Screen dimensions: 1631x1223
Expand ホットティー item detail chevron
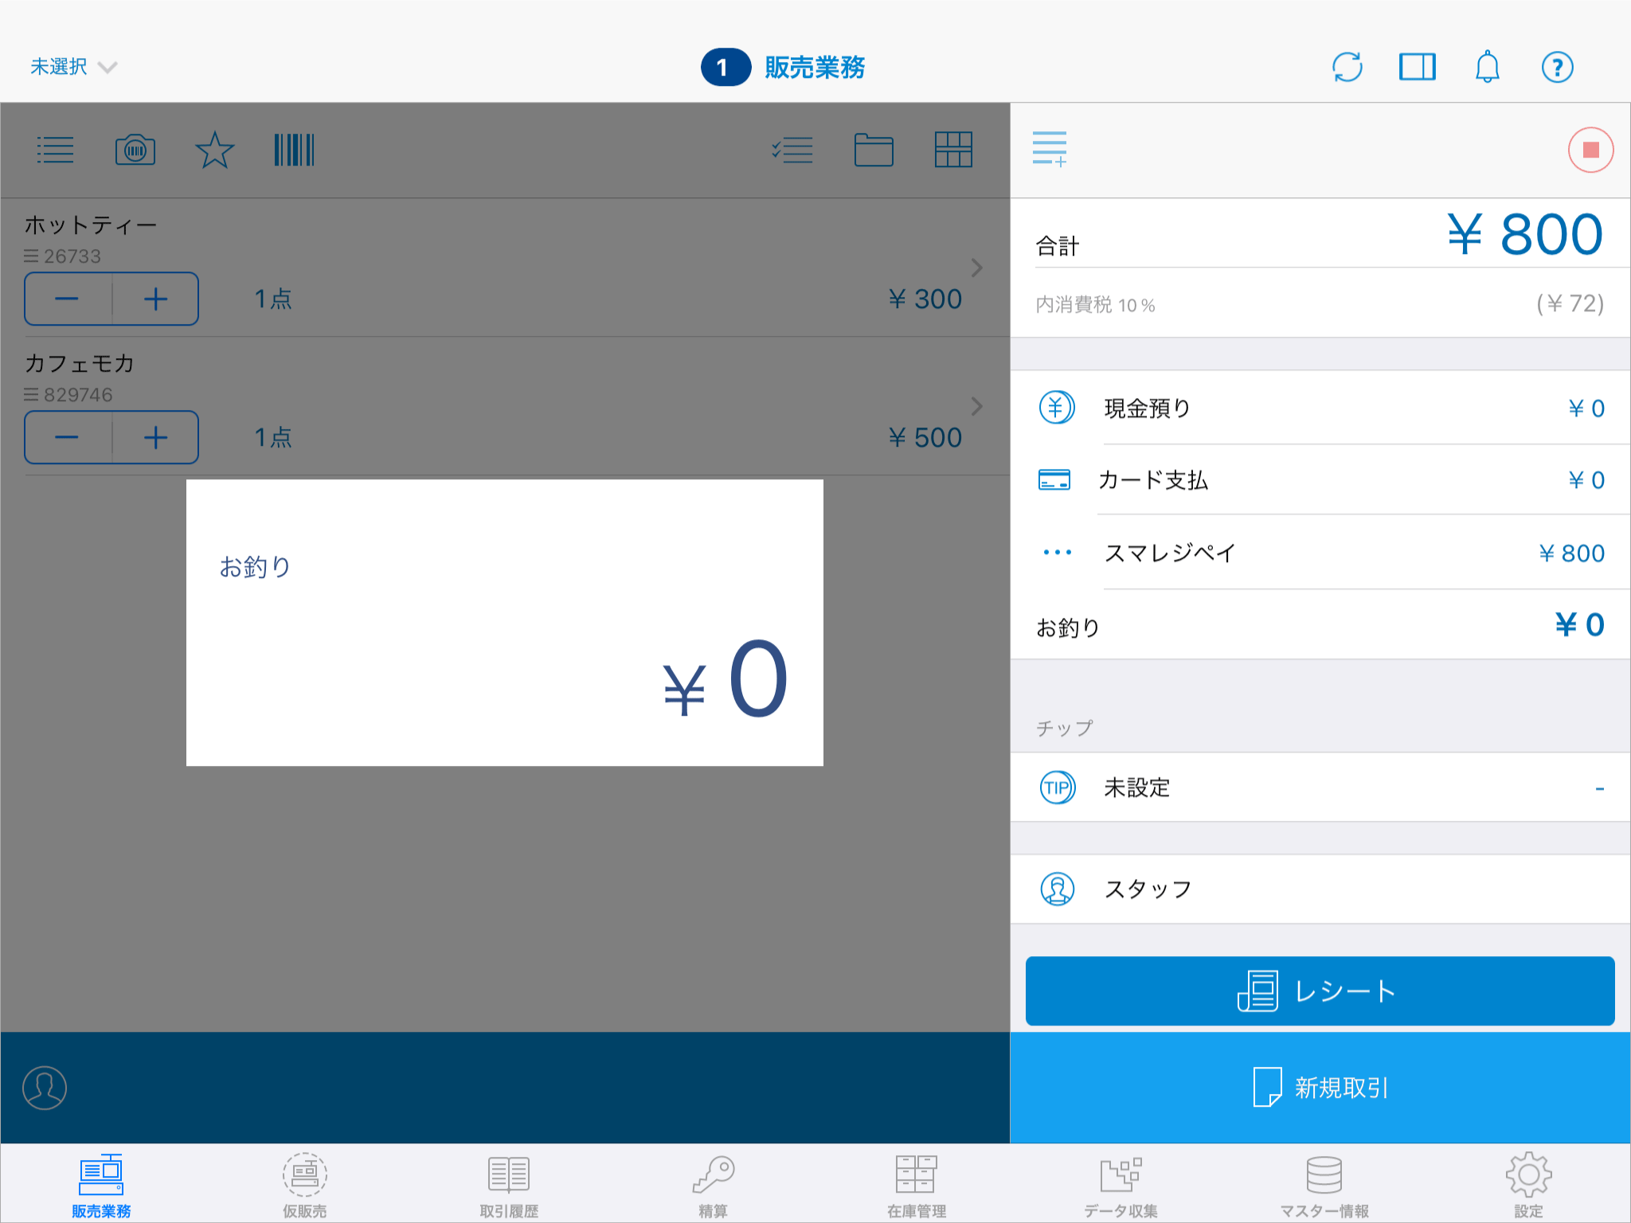pyautogui.click(x=977, y=268)
